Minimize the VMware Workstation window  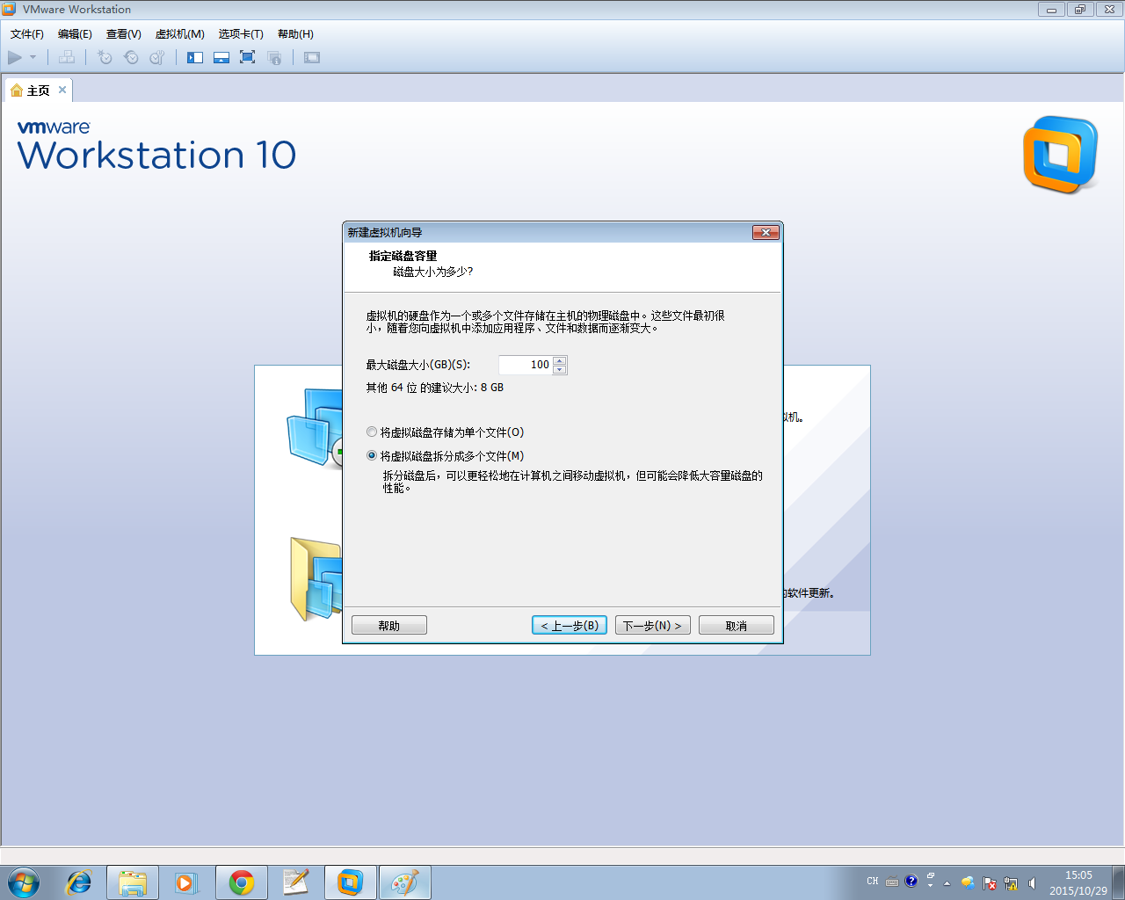(1051, 10)
